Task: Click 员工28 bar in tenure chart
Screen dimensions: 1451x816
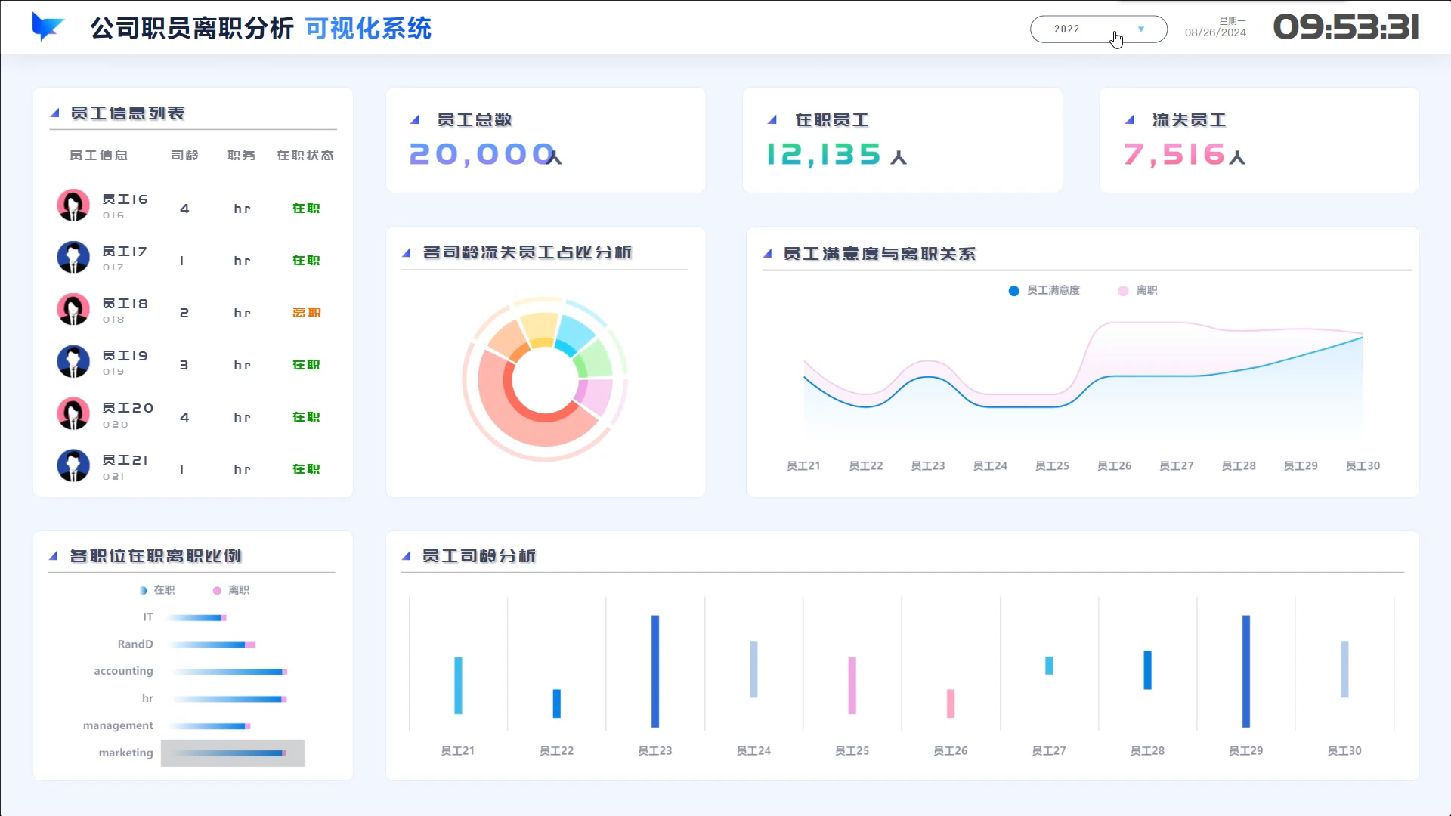Action: tap(1147, 669)
